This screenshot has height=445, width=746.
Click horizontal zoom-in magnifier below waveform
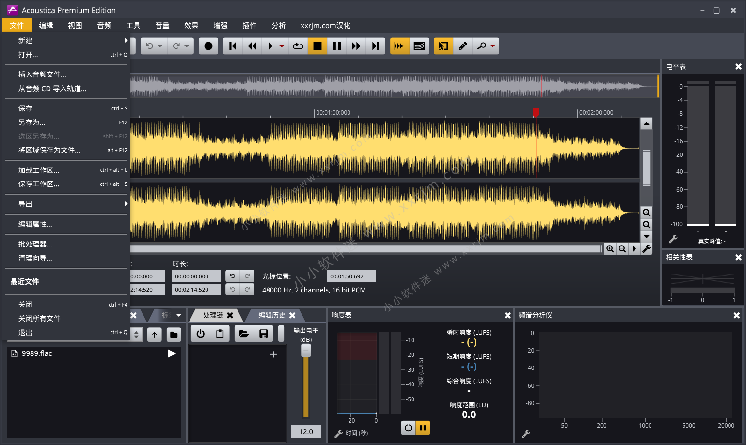(610, 249)
